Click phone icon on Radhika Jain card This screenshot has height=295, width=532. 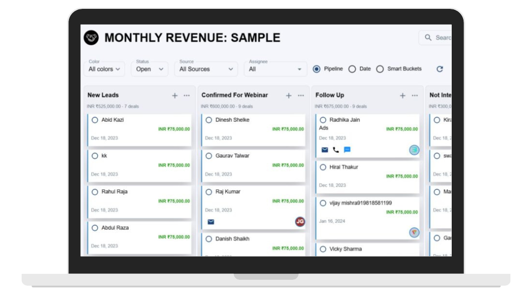pos(336,150)
